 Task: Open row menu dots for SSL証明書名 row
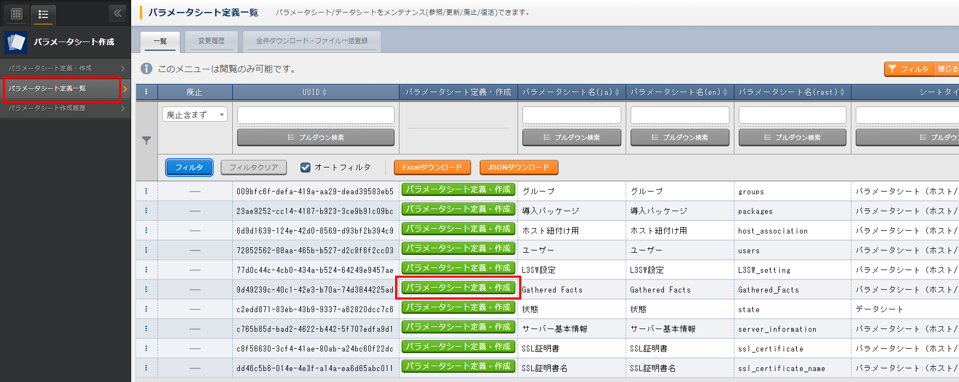146,368
